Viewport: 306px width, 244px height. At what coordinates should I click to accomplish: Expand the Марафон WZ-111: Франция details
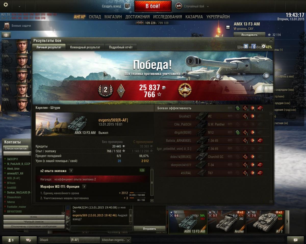tap(84, 187)
